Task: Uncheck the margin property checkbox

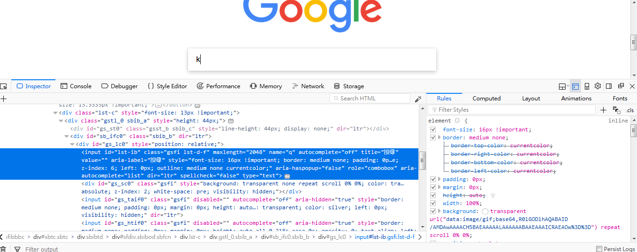Action: tap(433, 187)
